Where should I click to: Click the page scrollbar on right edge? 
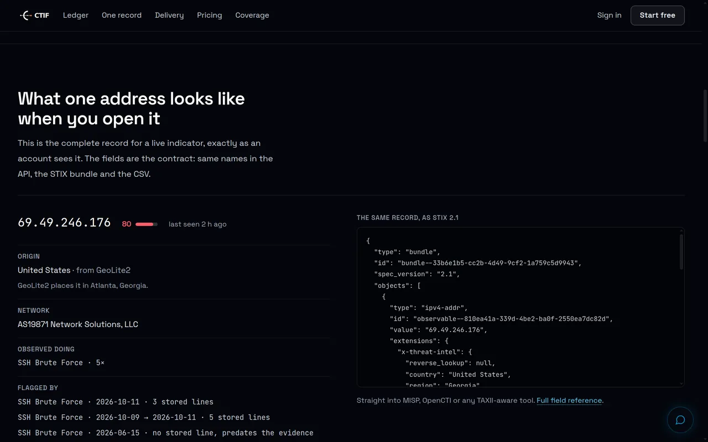click(705, 116)
